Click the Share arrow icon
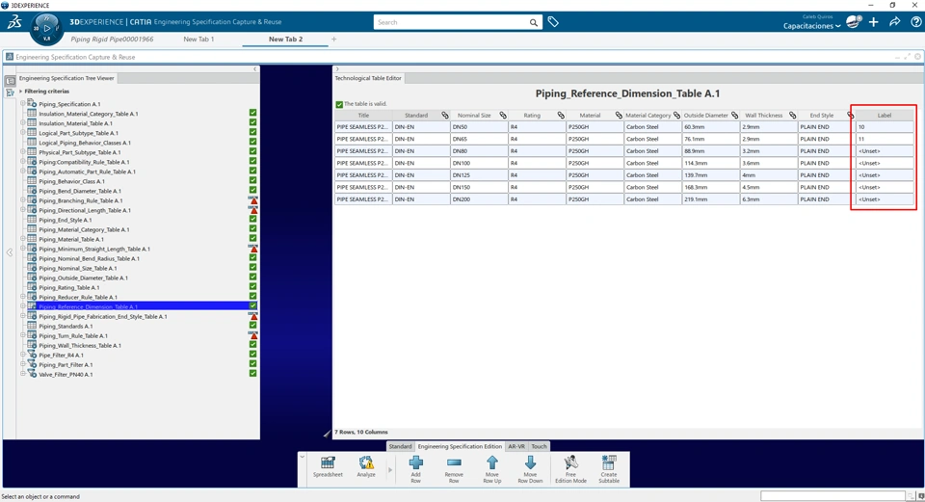Screen dimensions: 925x502 click(x=895, y=22)
